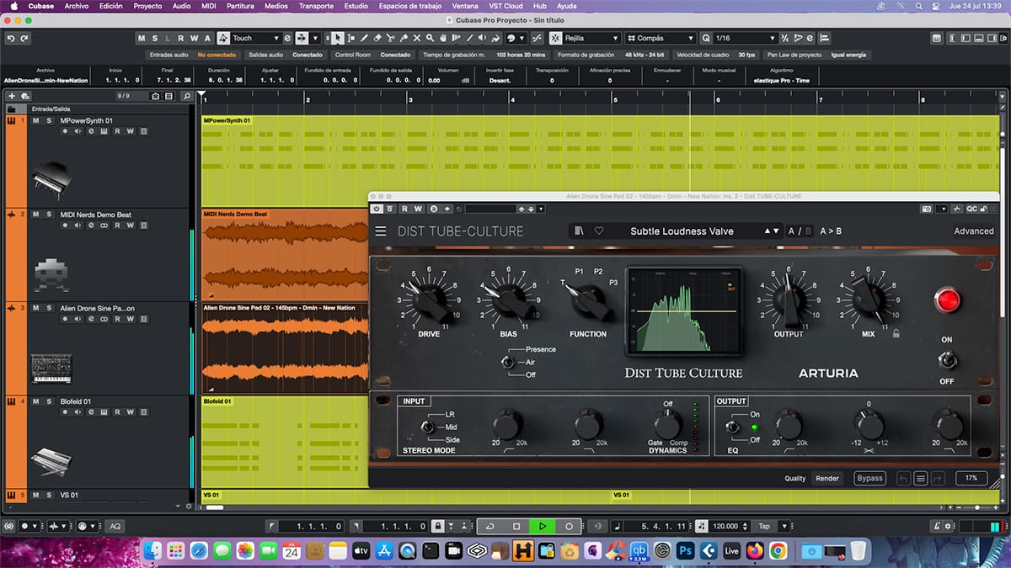Click the tempo field showing 120.000
Viewport: 1011px width, 568px height.
point(725,526)
